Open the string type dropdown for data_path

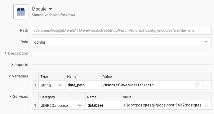coord(60,85)
